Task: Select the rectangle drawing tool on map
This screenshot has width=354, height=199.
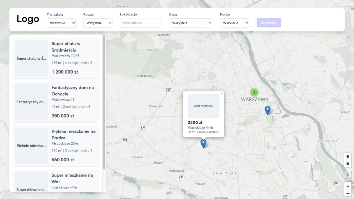Action: pyautogui.click(x=348, y=164)
